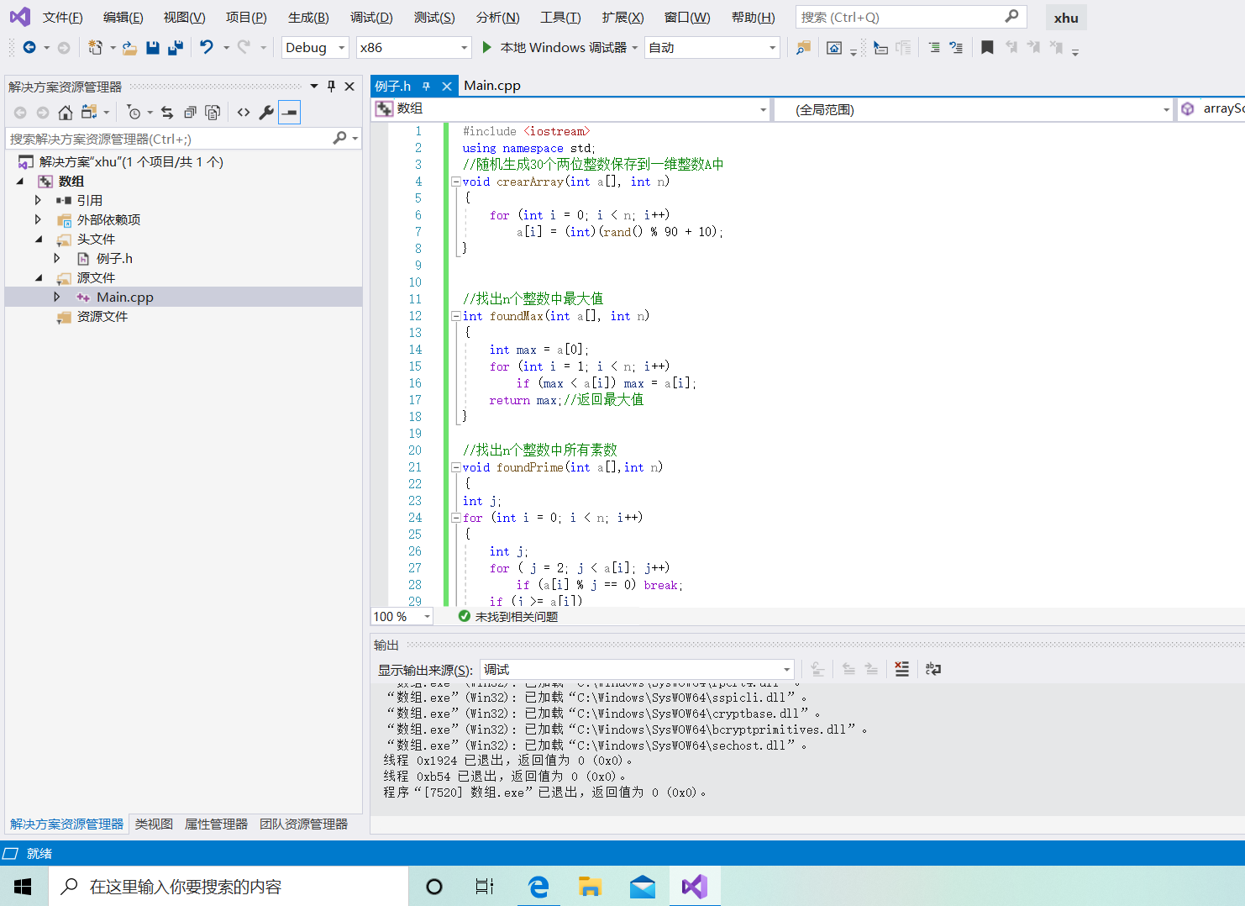Click the Show All Files icon

click(x=213, y=112)
